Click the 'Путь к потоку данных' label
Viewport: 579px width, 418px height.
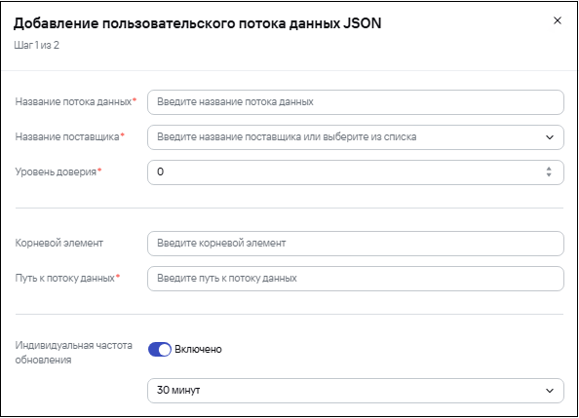tap(65, 278)
